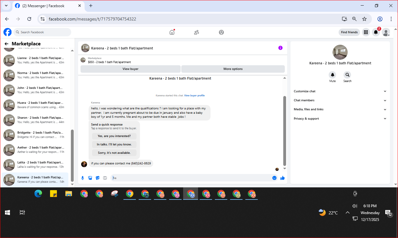Follow the View buyer profile link

(194, 95)
